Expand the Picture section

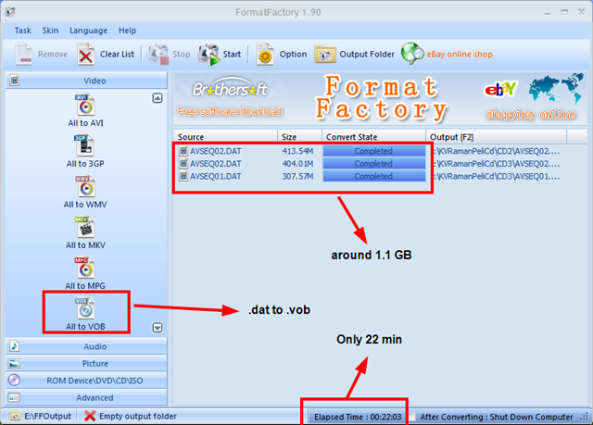pos(86,363)
